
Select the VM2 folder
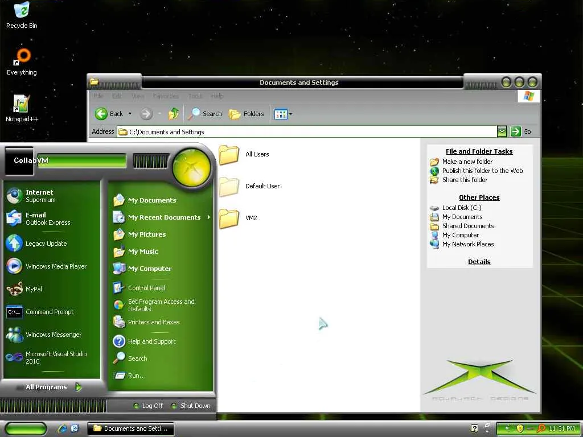[x=238, y=218]
